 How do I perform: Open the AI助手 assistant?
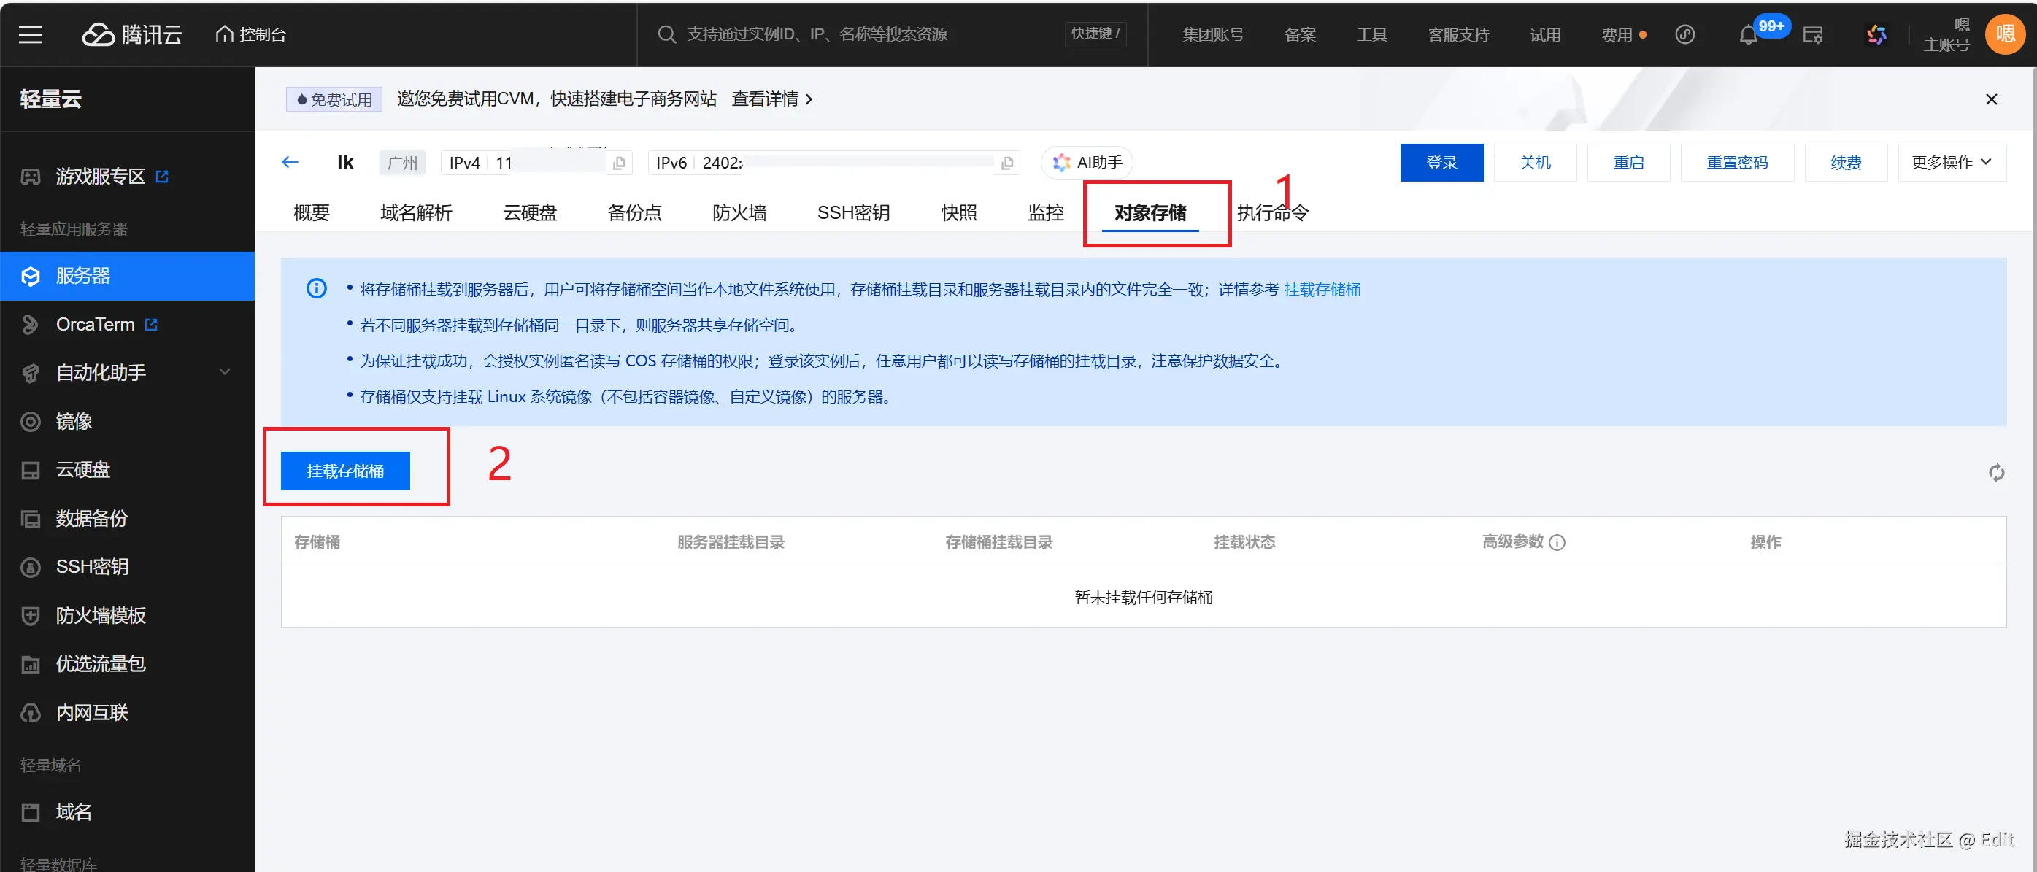[1087, 162]
